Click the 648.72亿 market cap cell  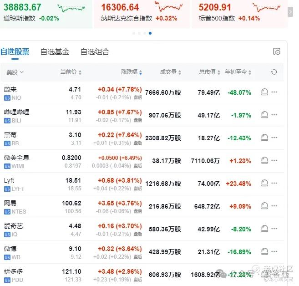[207, 206]
